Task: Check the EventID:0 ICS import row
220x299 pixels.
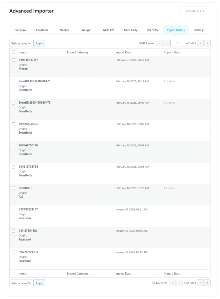Action: coord(13,188)
